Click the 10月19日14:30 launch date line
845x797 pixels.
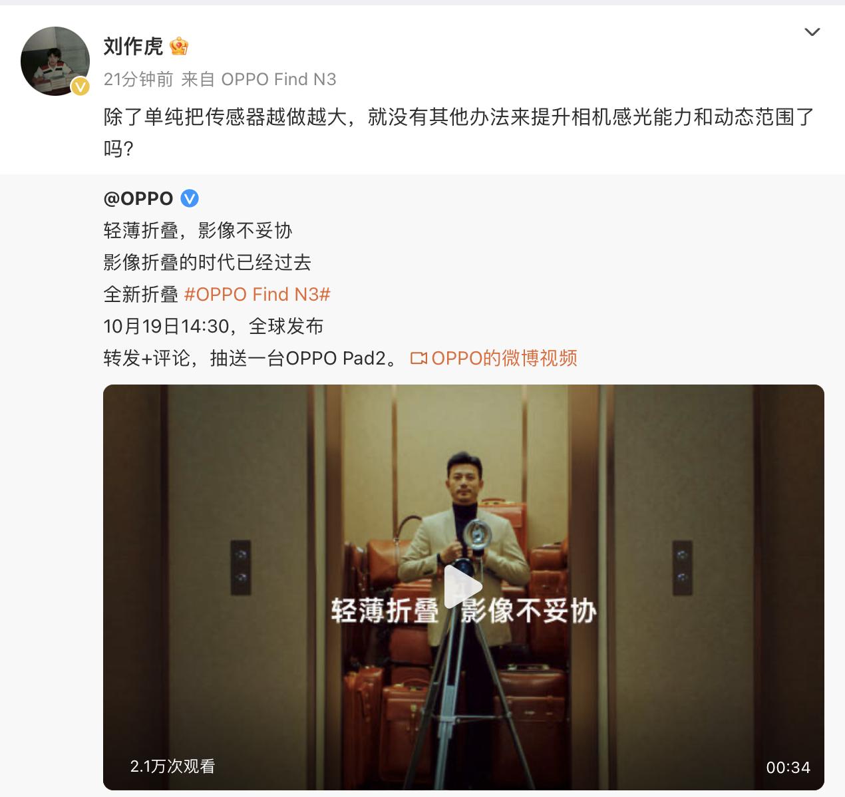[x=214, y=326]
